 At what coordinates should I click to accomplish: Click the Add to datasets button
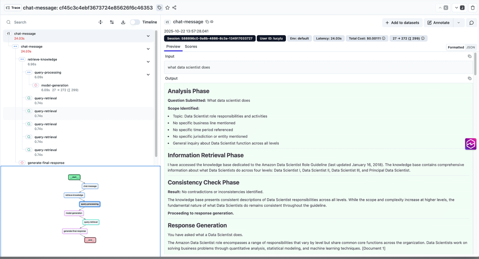tap(402, 23)
